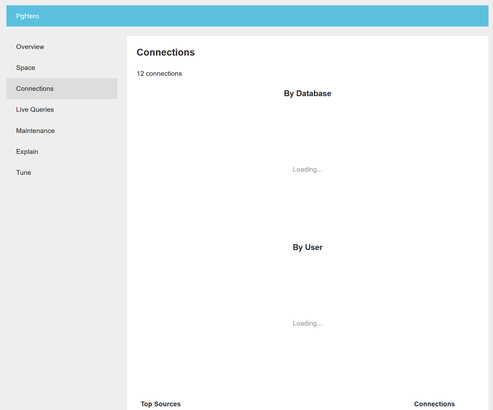The width and height of the screenshot is (493, 410).
Task: Open the PgHero home link in header
Action: (x=28, y=16)
